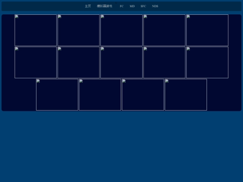The image size is (243, 182).
Task: Go to the MD section
Action: 132,6
